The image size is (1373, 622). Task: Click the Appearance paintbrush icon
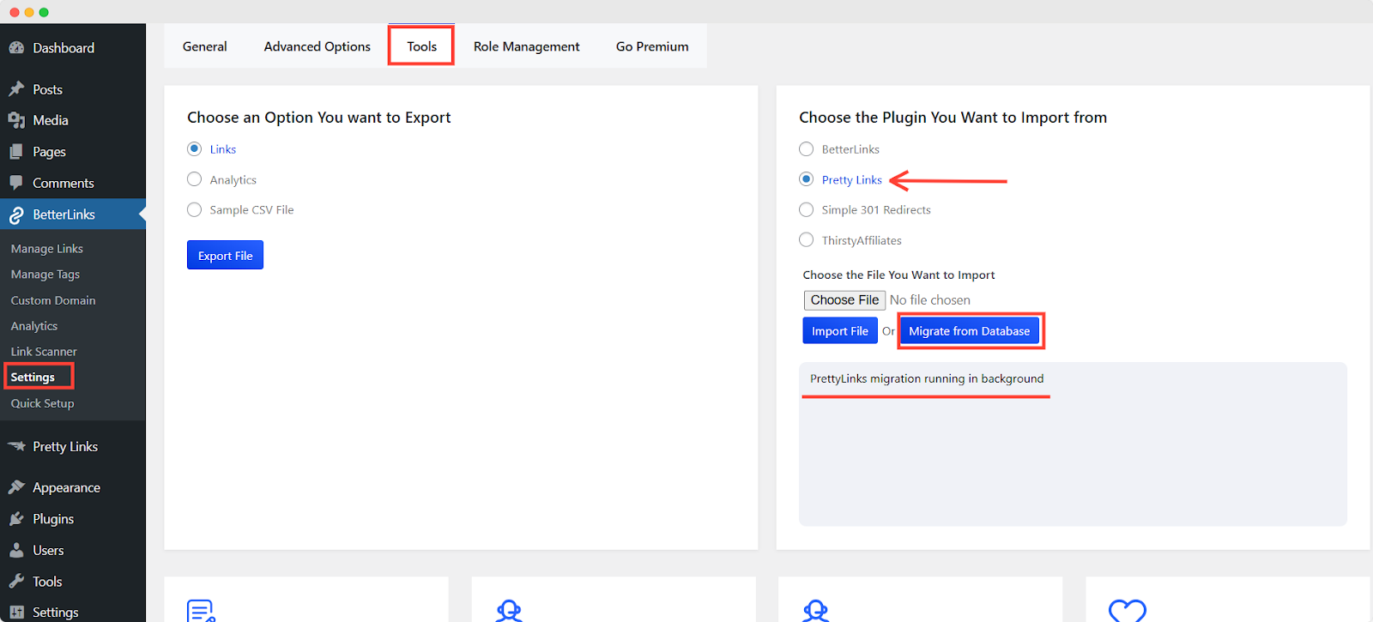(x=16, y=487)
